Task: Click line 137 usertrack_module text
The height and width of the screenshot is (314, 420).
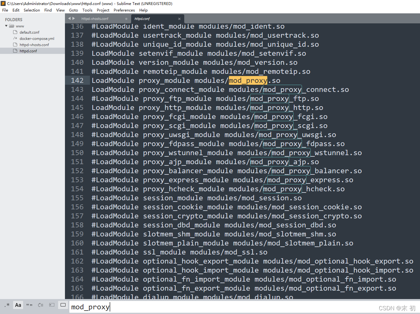Action: (177, 36)
